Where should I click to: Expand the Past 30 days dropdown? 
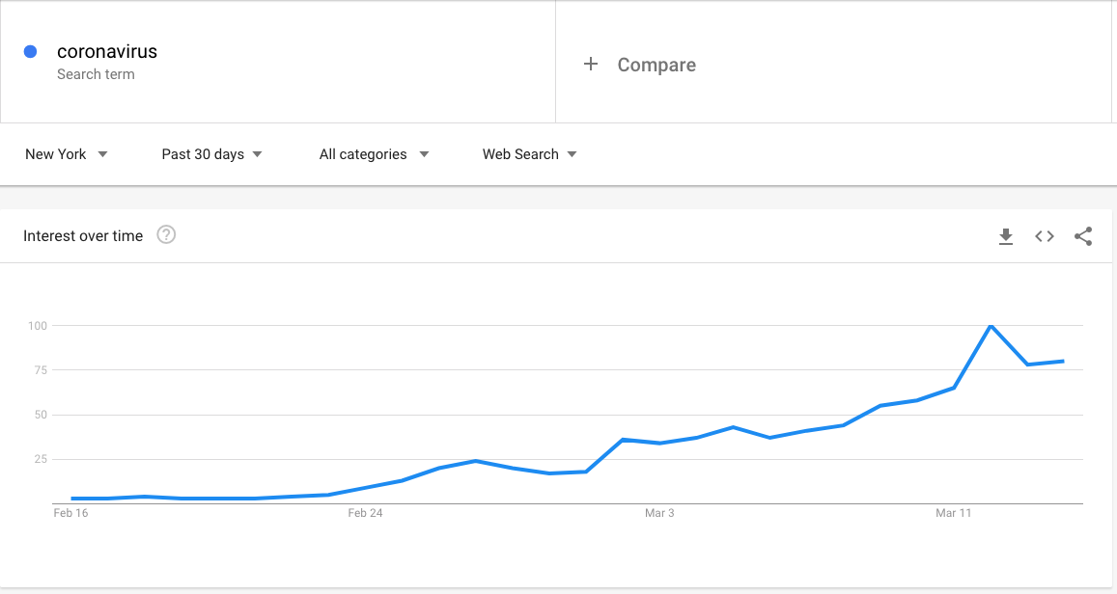pos(211,154)
